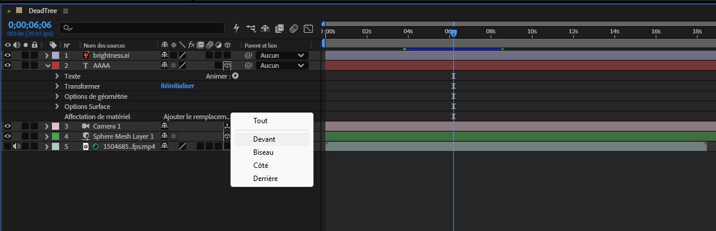Click the 3D layer cube column header

228,45
